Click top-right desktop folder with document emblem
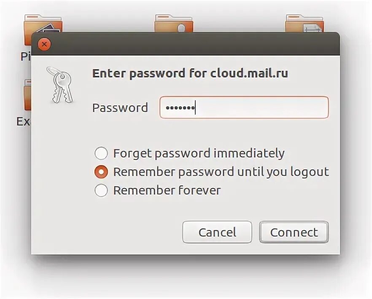The height and width of the screenshot is (299, 372). pyautogui.click(x=304, y=24)
